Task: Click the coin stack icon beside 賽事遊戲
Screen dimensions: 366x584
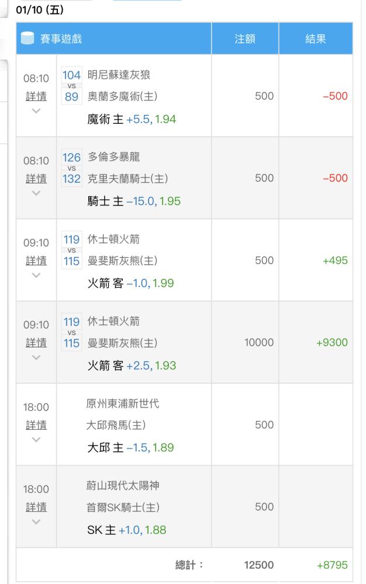Action: [27, 39]
